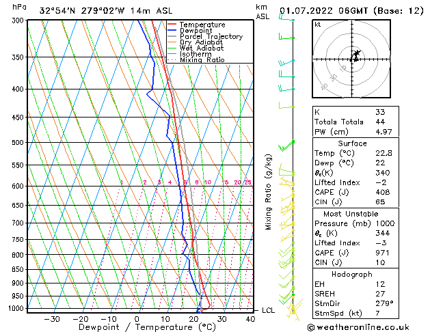This screenshot has height=332, width=430.
Task: Click the green wind barb at 500 hPa
Action: (x=286, y=146)
